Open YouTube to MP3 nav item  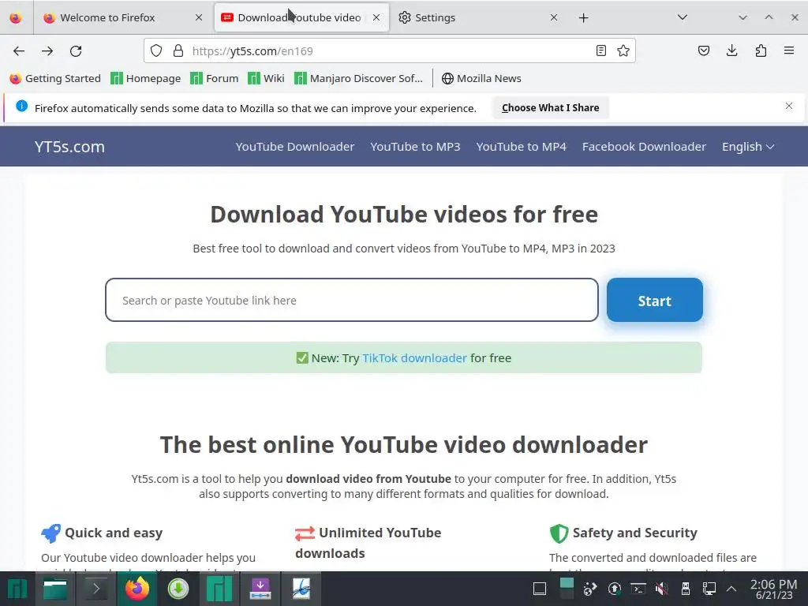[415, 147]
